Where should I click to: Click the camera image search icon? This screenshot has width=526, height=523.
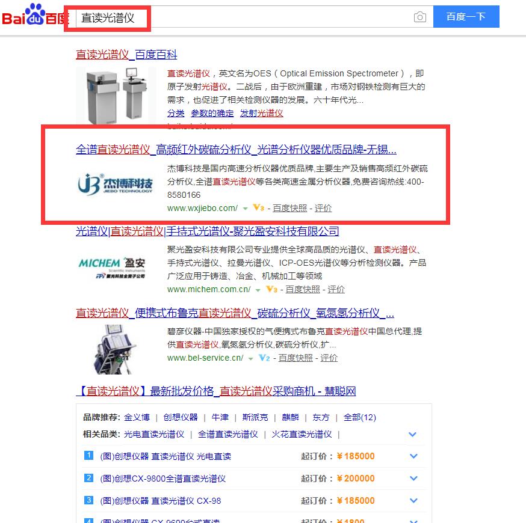(420, 17)
